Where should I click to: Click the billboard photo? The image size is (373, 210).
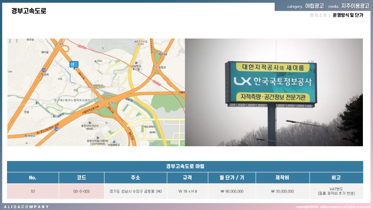[274, 92]
